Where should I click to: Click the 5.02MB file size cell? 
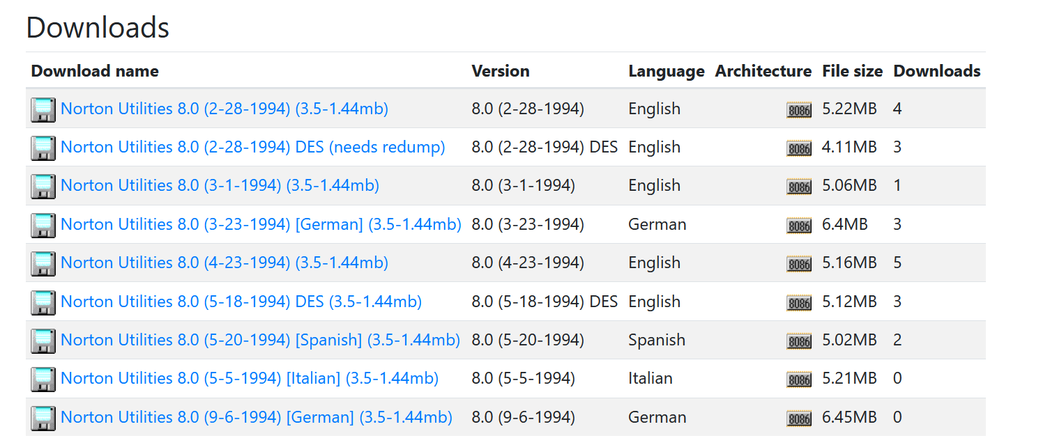tap(849, 340)
